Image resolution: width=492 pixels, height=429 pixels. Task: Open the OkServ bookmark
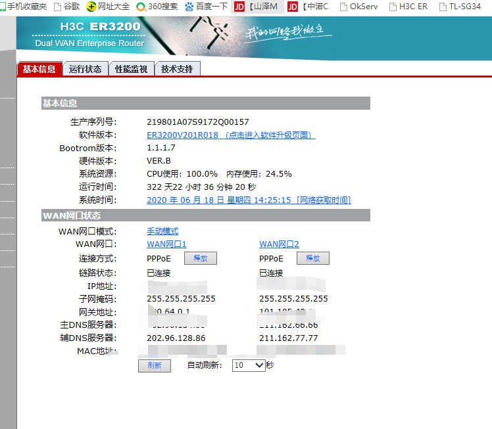(359, 7)
